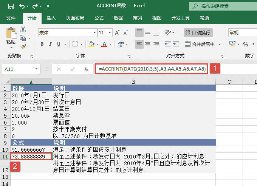The height and width of the screenshot is (186, 257).
Task: Click the Increase Font Size icon
Action: pos(117,33)
